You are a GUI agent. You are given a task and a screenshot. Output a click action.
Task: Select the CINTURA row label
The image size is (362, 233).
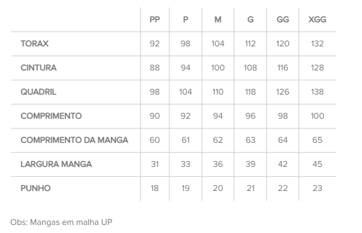coord(39,67)
